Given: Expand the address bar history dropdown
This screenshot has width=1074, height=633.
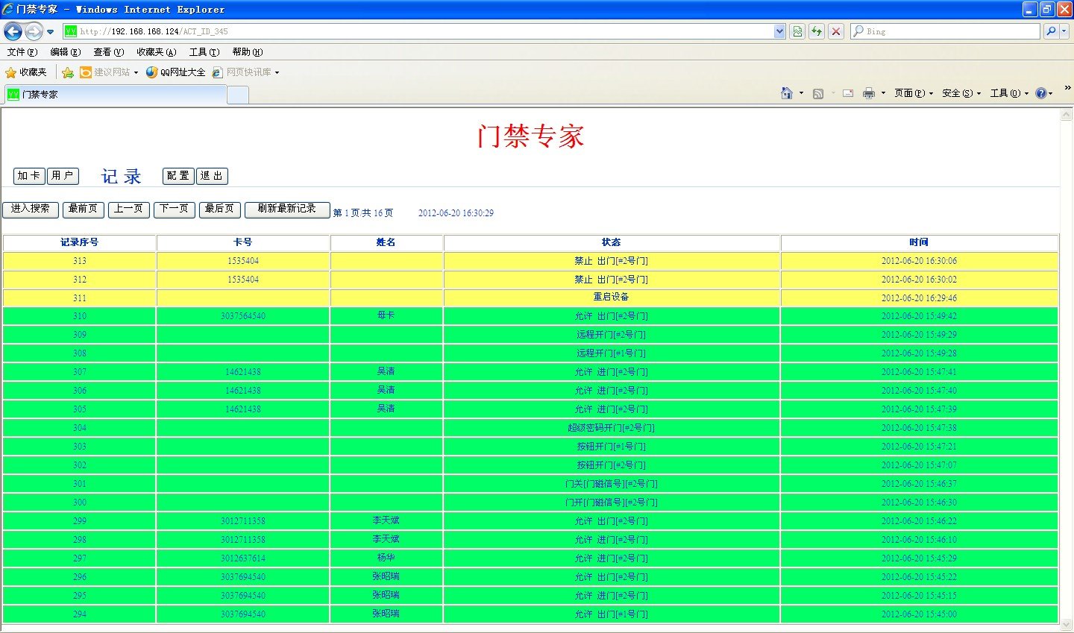Looking at the screenshot, I should point(779,31).
